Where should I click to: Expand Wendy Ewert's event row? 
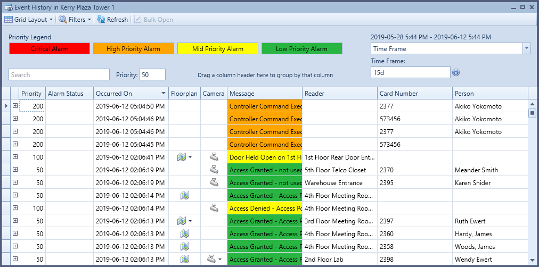coord(15,259)
